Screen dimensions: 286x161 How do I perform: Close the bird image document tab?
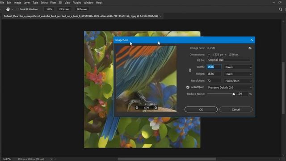click(x=160, y=16)
